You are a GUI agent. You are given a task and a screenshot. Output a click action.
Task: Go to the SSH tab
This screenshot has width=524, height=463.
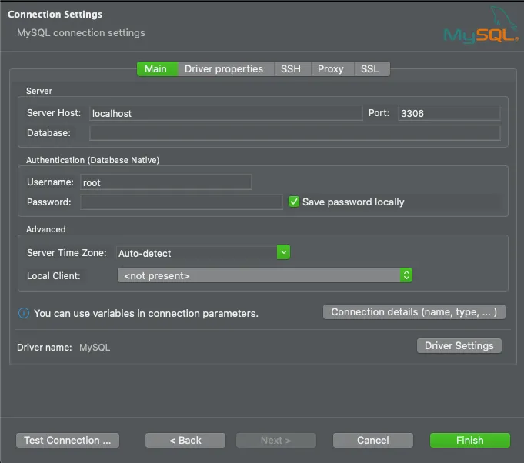[291, 68]
